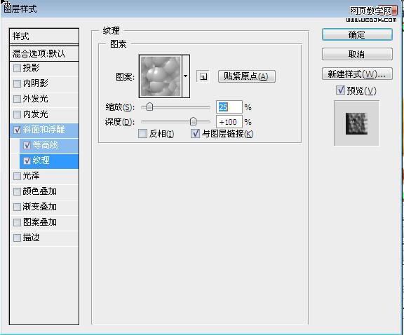Click the 深度 slider handle

(193, 121)
